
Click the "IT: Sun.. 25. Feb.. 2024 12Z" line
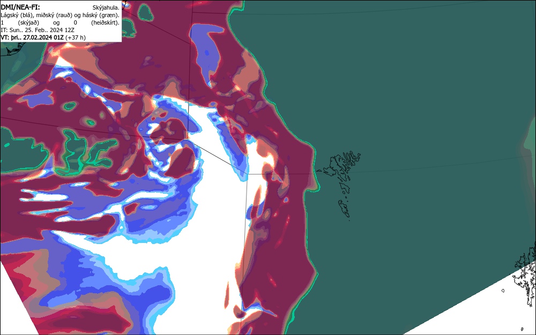[x=38, y=30]
